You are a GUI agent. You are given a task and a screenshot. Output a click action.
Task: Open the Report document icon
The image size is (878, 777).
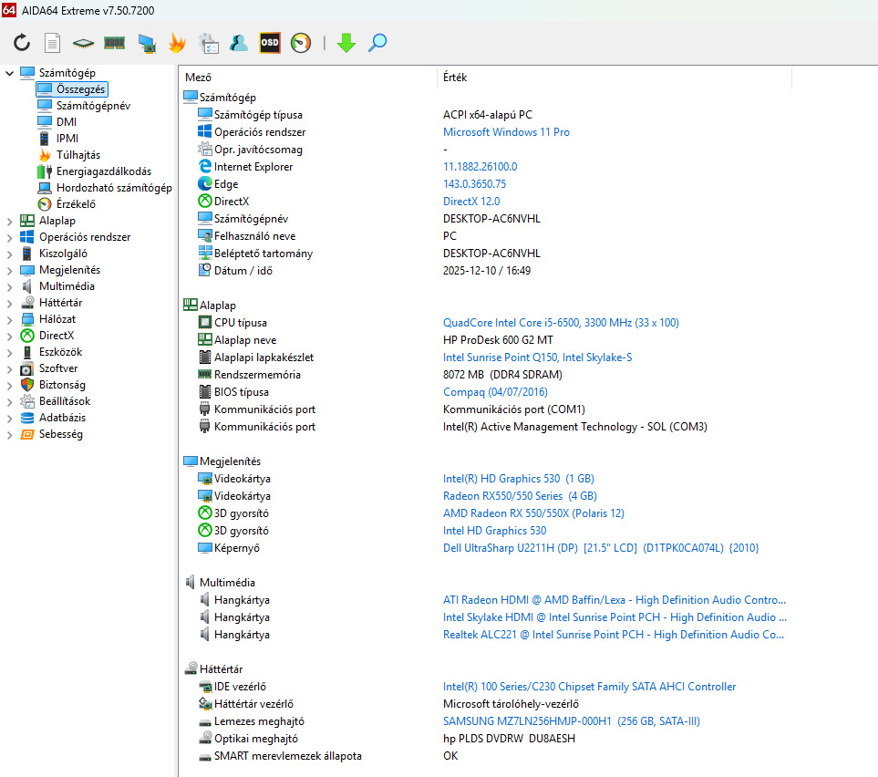(53, 43)
